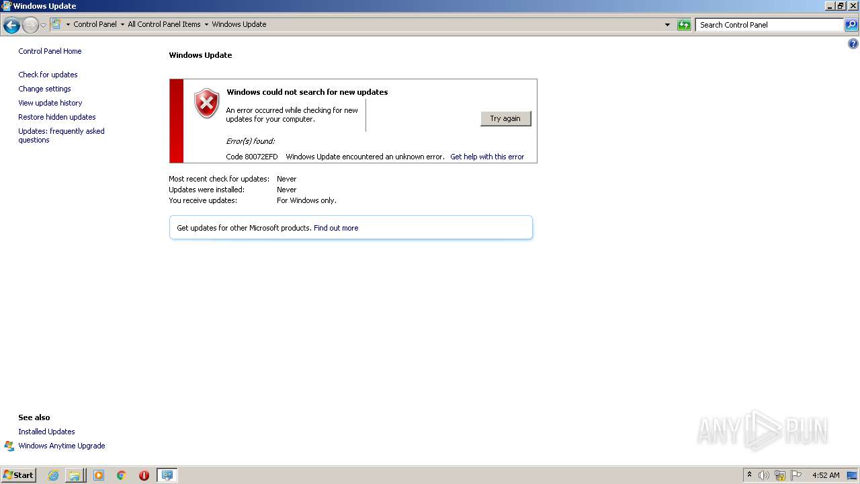Show hidden tray icons arrow
This screenshot has width=860, height=484.
[x=749, y=475]
